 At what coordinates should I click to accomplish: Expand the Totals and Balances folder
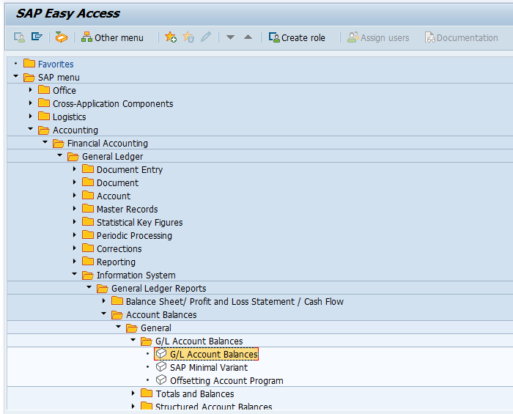(133, 393)
